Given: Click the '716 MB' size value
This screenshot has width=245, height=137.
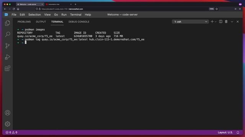Looking at the screenshot, I should click(118, 36).
